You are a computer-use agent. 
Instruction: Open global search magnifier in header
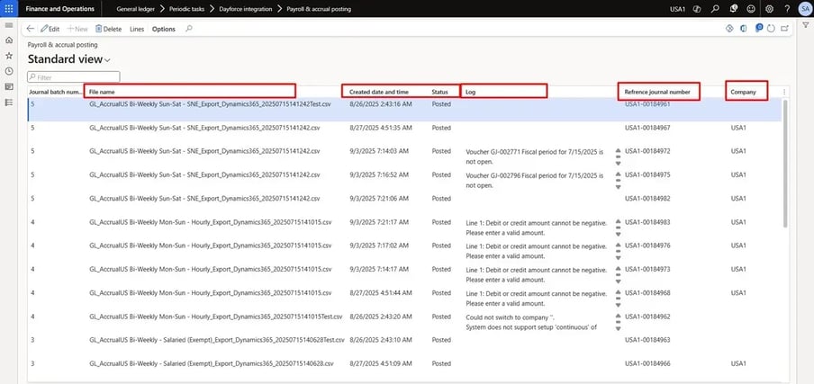[715, 9]
